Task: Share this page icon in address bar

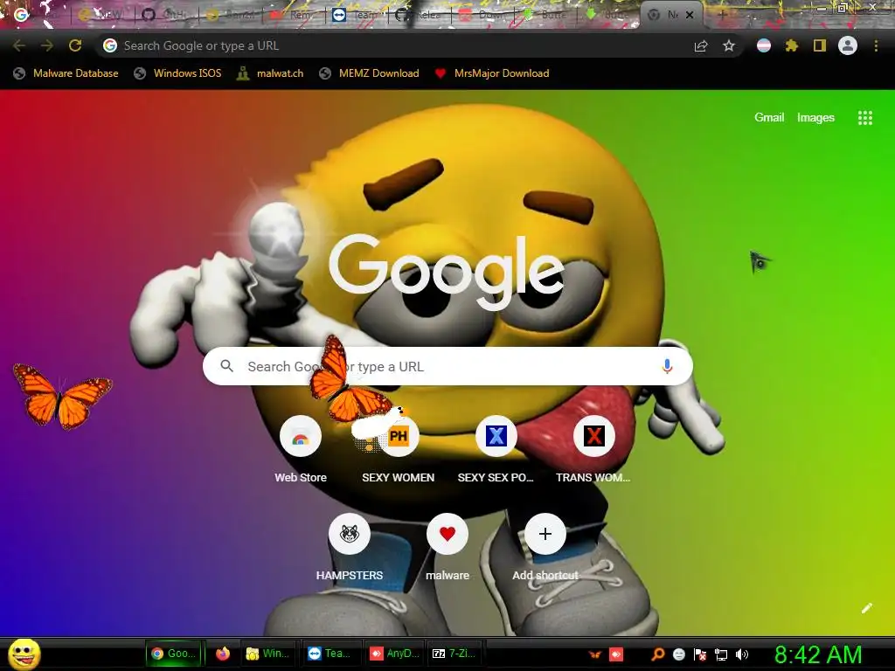Action: tap(701, 46)
